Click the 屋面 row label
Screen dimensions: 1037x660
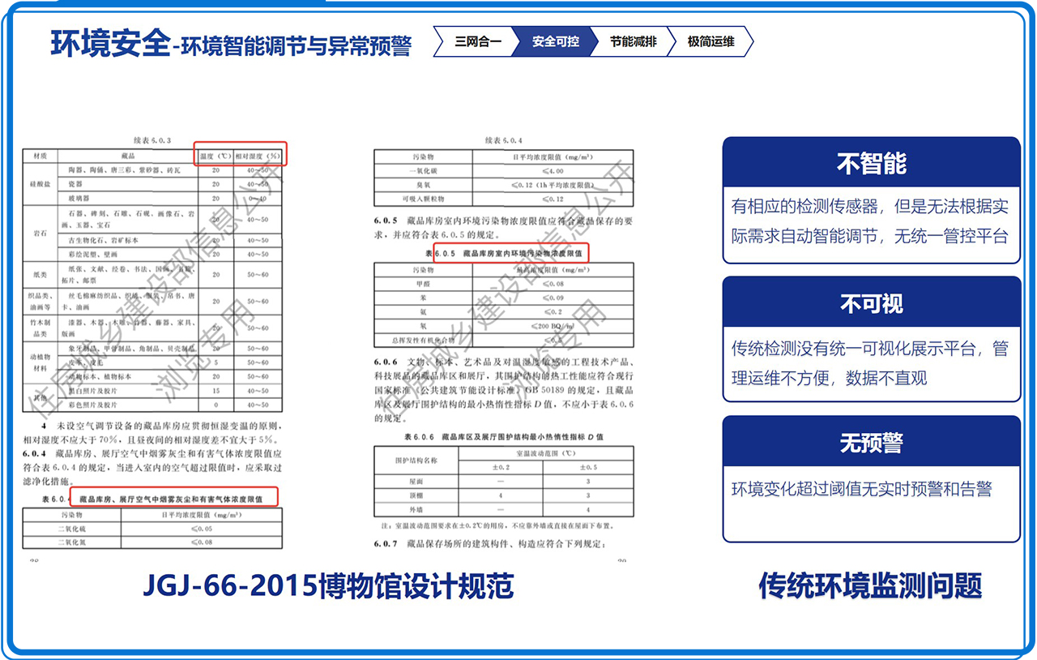click(416, 481)
